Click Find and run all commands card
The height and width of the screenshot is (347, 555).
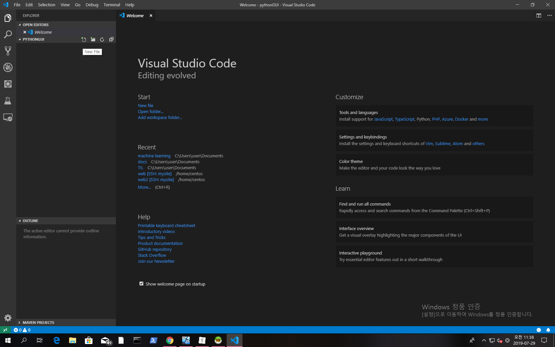tap(434, 207)
